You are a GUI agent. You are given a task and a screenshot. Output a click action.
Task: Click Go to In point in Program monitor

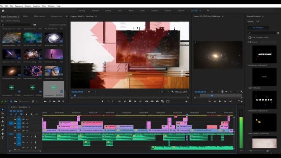click(119, 101)
